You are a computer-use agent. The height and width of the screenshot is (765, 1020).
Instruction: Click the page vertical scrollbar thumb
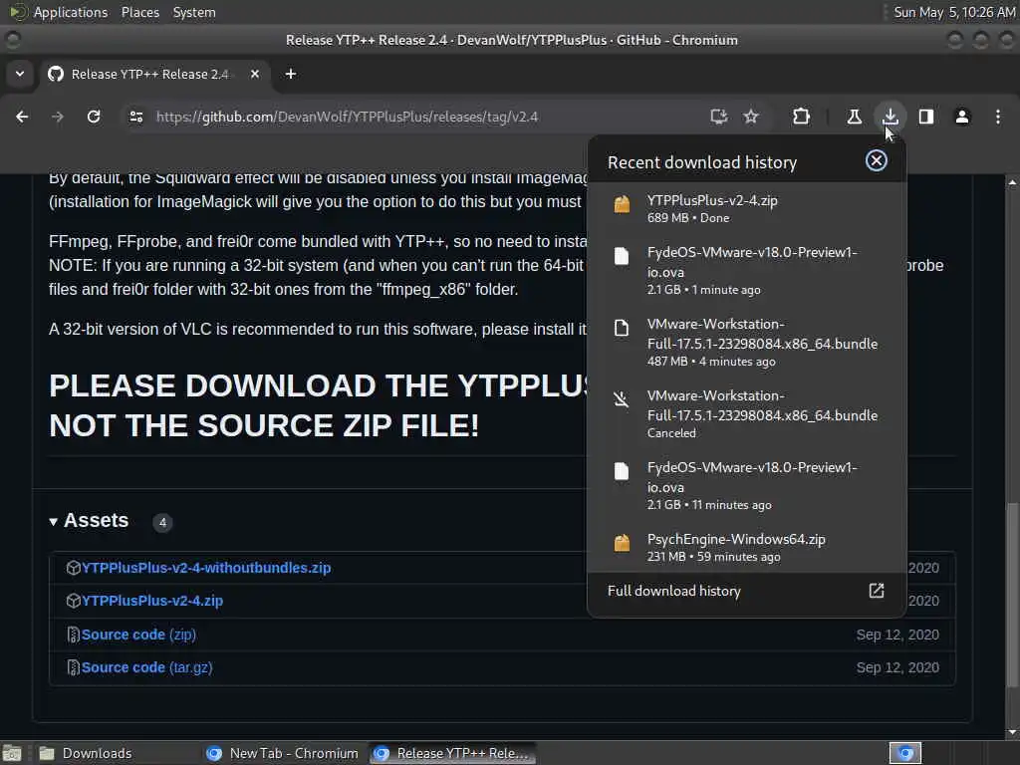tap(1012, 596)
